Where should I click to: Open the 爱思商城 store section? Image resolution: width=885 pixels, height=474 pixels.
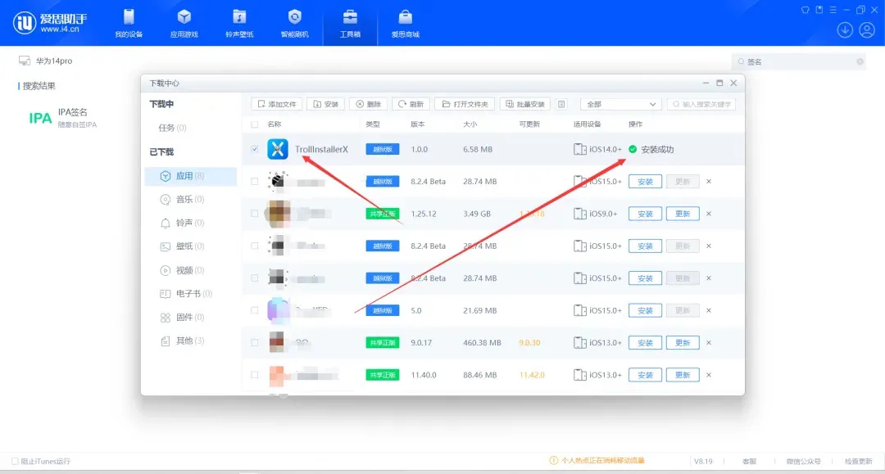coord(405,23)
